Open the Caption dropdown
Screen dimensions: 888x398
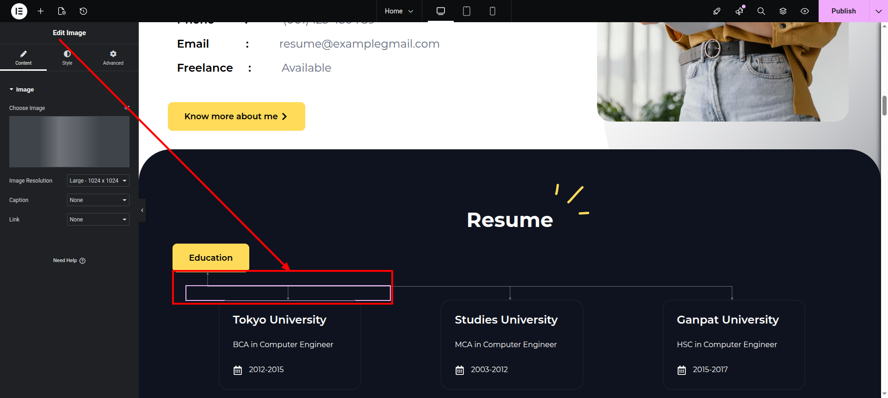(x=98, y=200)
